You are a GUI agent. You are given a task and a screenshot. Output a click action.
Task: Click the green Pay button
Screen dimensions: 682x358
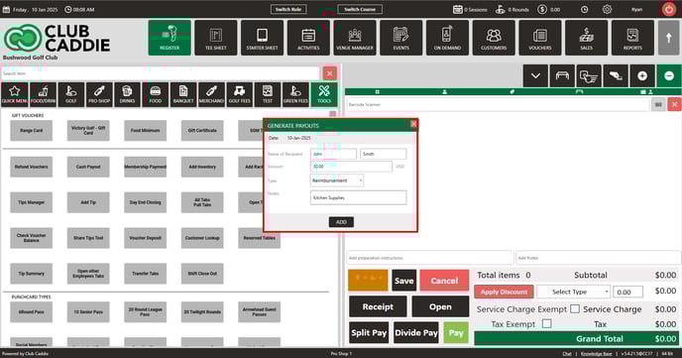pyautogui.click(x=456, y=333)
